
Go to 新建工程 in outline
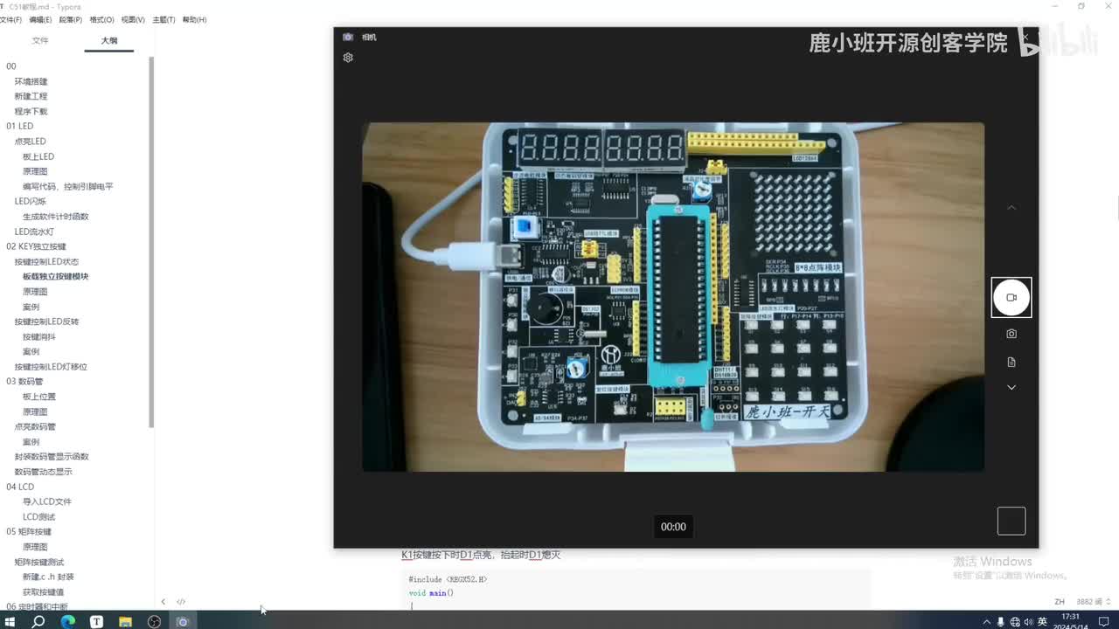point(31,96)
